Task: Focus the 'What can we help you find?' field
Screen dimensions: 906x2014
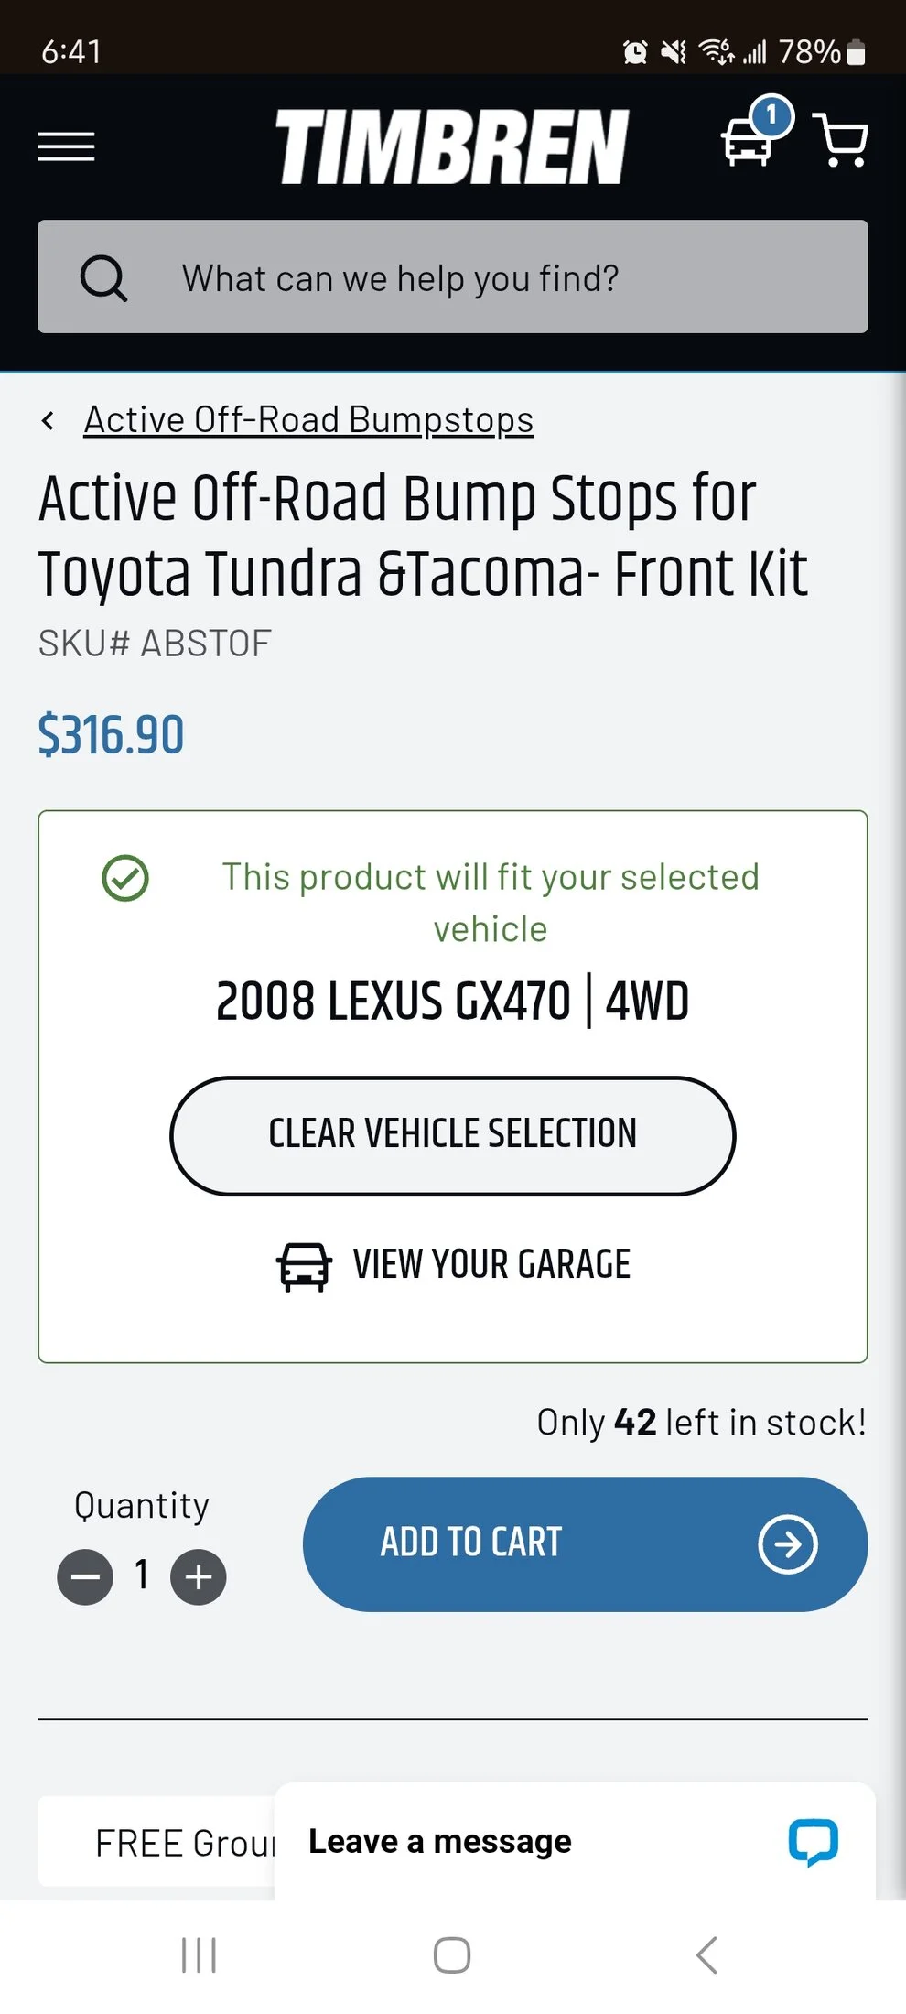Action: pyautogui.click(x=453, y=276)
